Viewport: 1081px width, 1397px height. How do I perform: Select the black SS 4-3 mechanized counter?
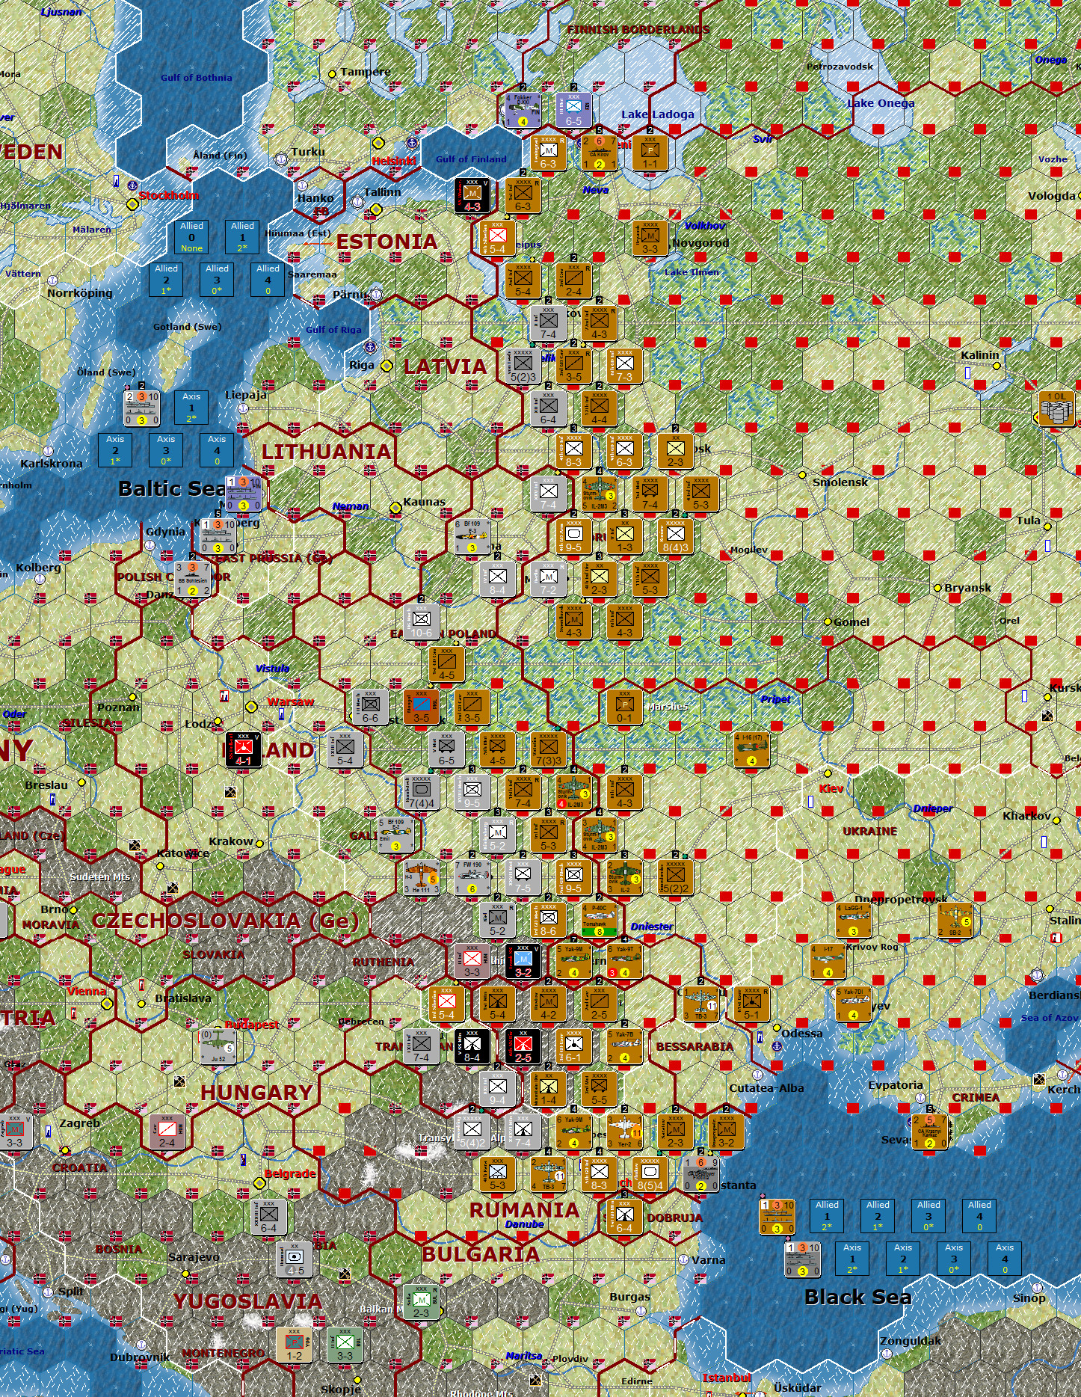(x=472, y=195)
